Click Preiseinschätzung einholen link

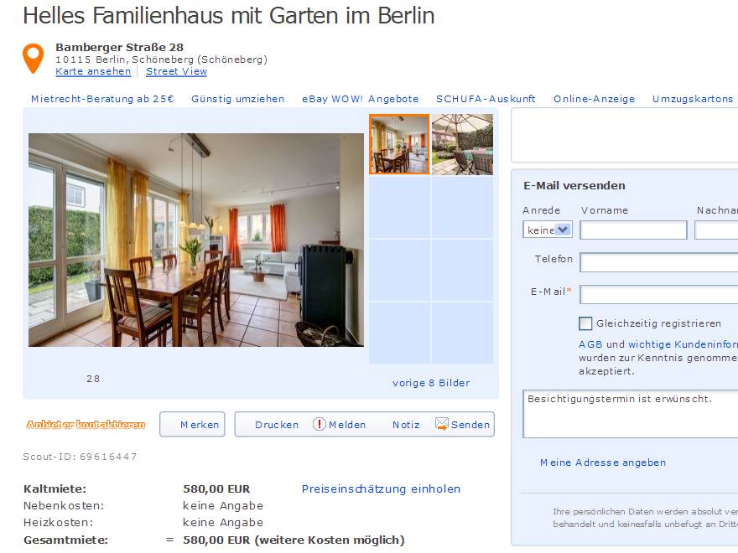point(381,489)
